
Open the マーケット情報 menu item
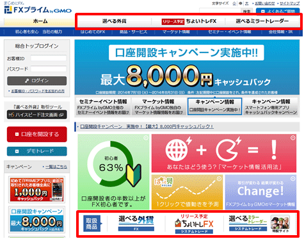click(x=176, y=32)
